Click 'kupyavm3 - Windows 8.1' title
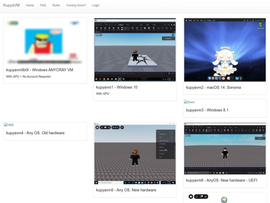Screen dimensions: 270x203 pyautogui.click(x=207, y=110)
